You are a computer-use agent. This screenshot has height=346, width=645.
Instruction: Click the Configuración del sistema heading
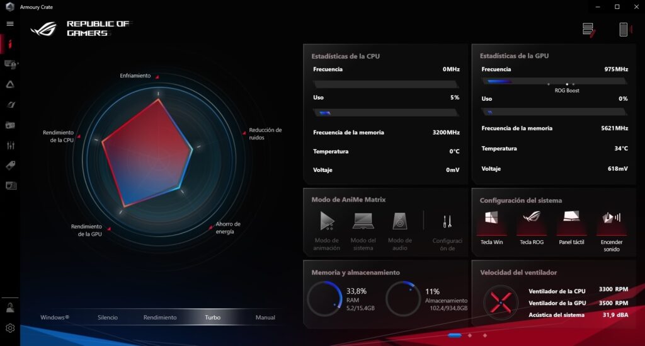click(521, 200)
